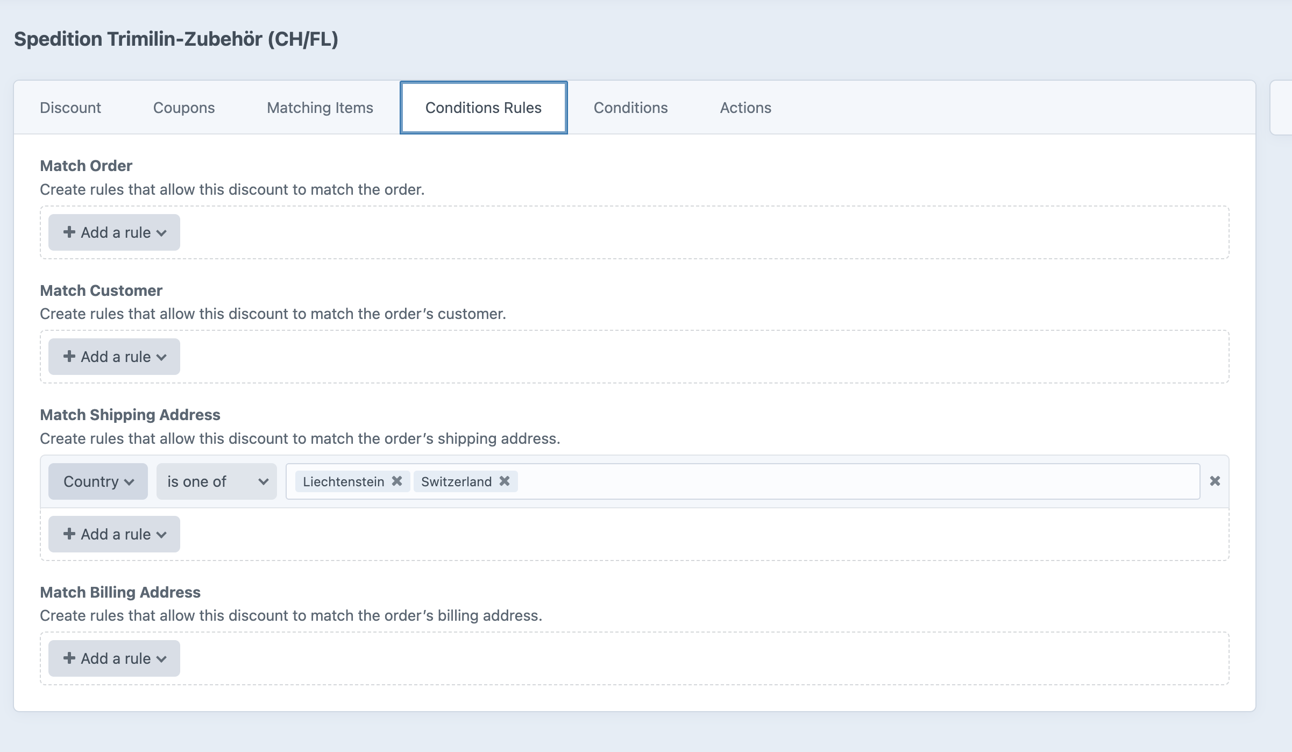Open the Conditions tab
The height and width of the screenshot is (752, 1292).
coord(630,107)
